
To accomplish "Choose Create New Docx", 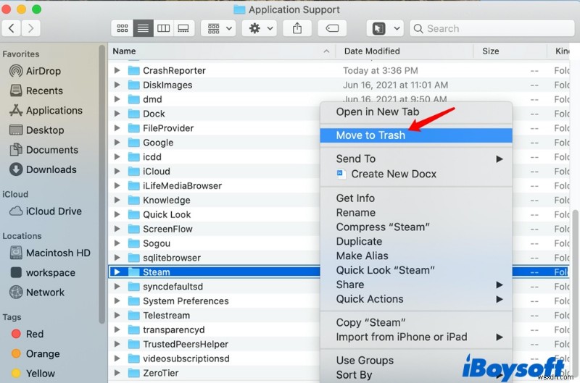I will pyautogui.click(x=416, y=174).
